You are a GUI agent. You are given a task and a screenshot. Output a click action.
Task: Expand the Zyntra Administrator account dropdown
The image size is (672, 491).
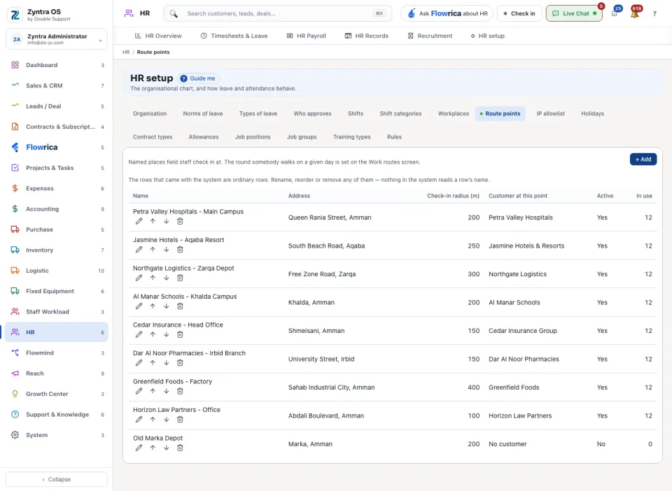tap(57, 39)
